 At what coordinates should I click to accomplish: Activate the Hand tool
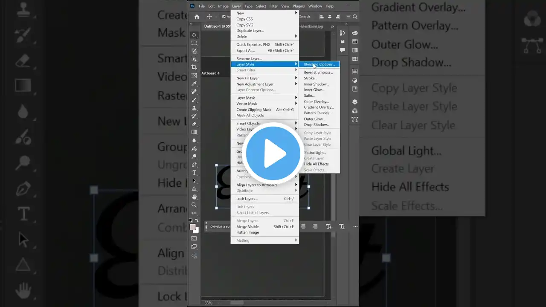pyautogui.click(x=194, y=197)
